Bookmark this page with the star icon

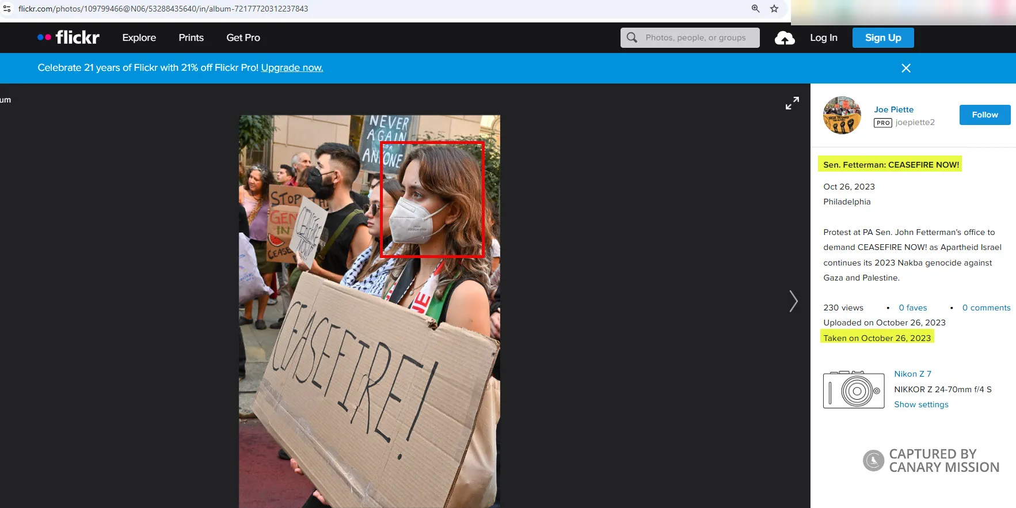pos(774,9)
